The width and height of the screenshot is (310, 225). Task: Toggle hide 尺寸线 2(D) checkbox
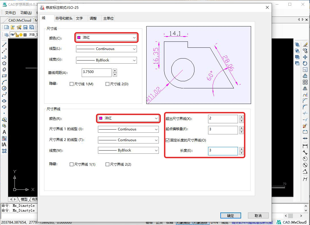107,84
